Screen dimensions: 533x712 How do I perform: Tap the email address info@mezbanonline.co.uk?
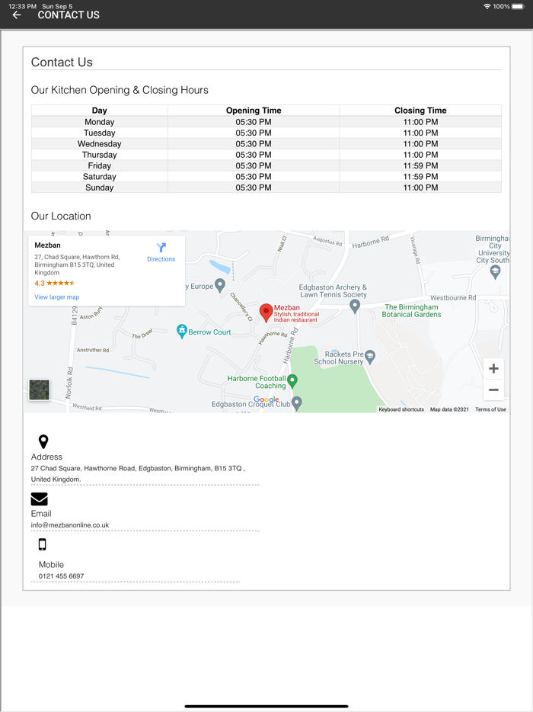coord(70,525)
